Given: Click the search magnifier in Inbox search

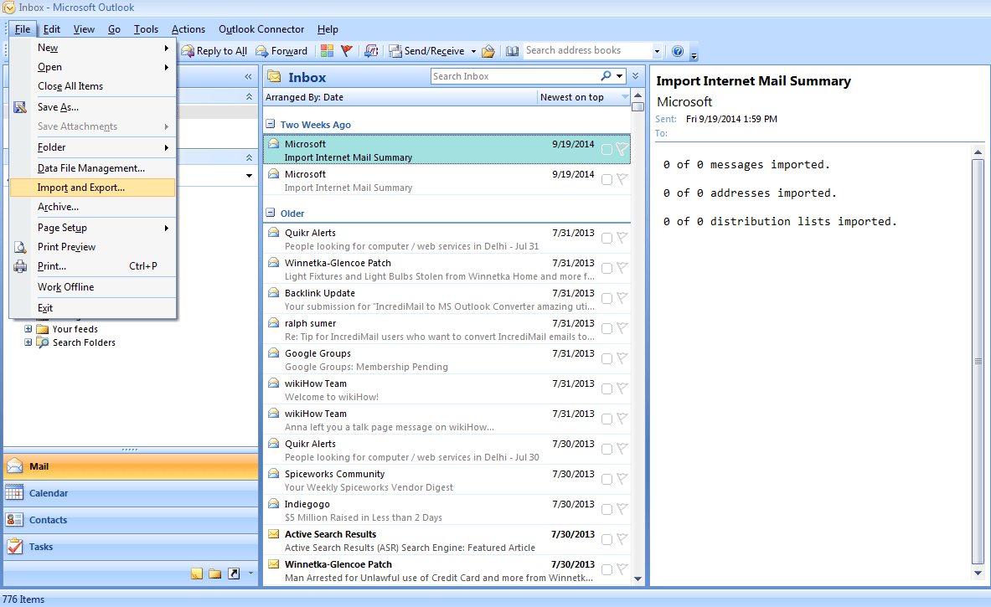Looking at the screenshot, I should [x=606, y=76].
